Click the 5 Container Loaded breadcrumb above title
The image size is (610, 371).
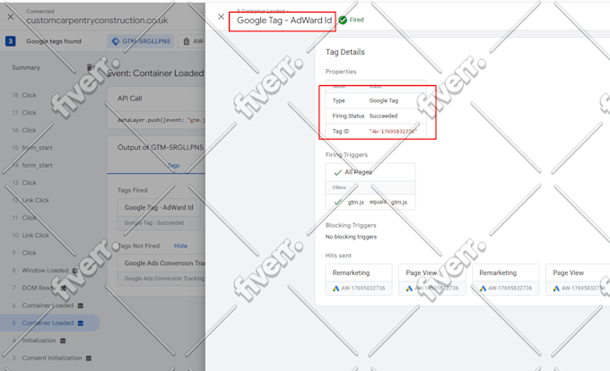point(263,11)
